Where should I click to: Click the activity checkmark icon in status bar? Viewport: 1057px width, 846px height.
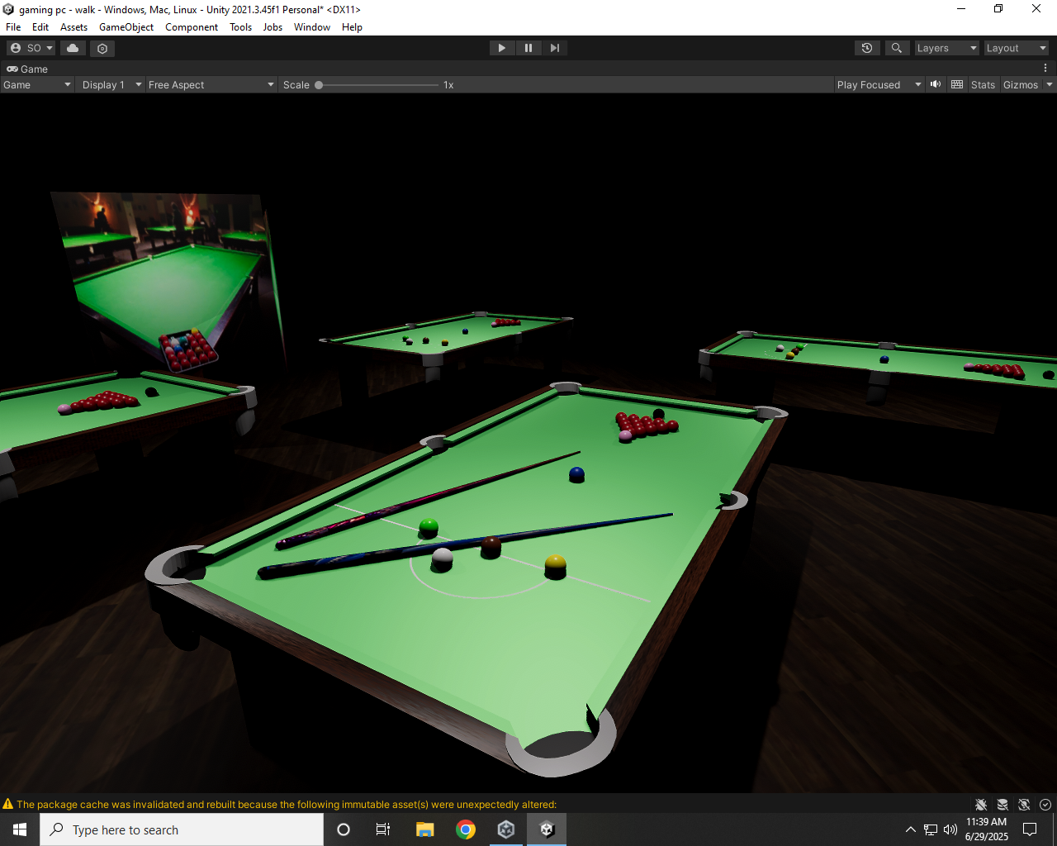1045,805
